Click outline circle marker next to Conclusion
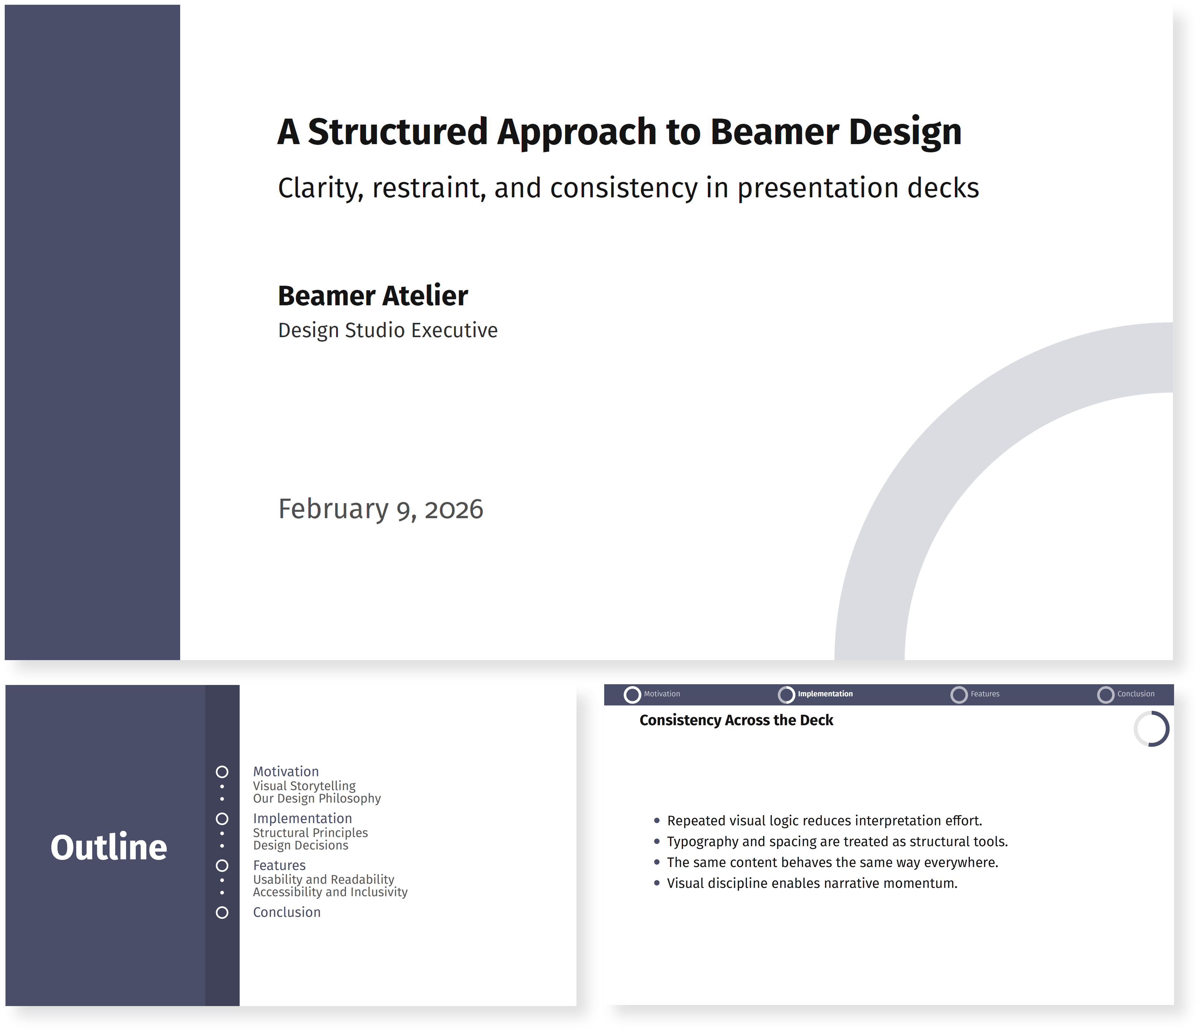The height and width of the screenshot is (1032, 1200). 222,912
